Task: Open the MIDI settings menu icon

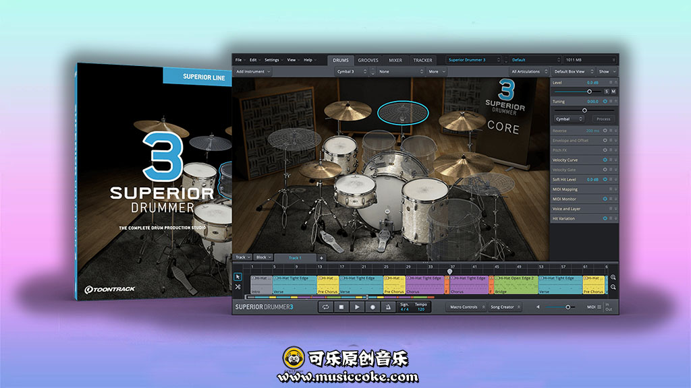Action: click(x=599, y=307)
